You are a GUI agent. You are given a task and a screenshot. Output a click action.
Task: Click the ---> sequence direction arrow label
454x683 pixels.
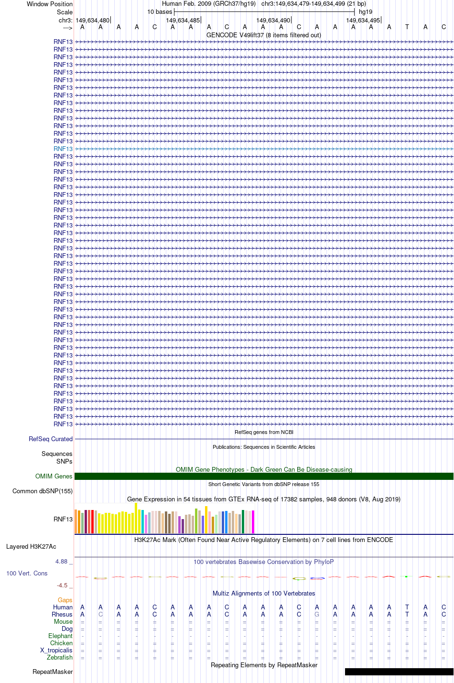coord(67,28)
